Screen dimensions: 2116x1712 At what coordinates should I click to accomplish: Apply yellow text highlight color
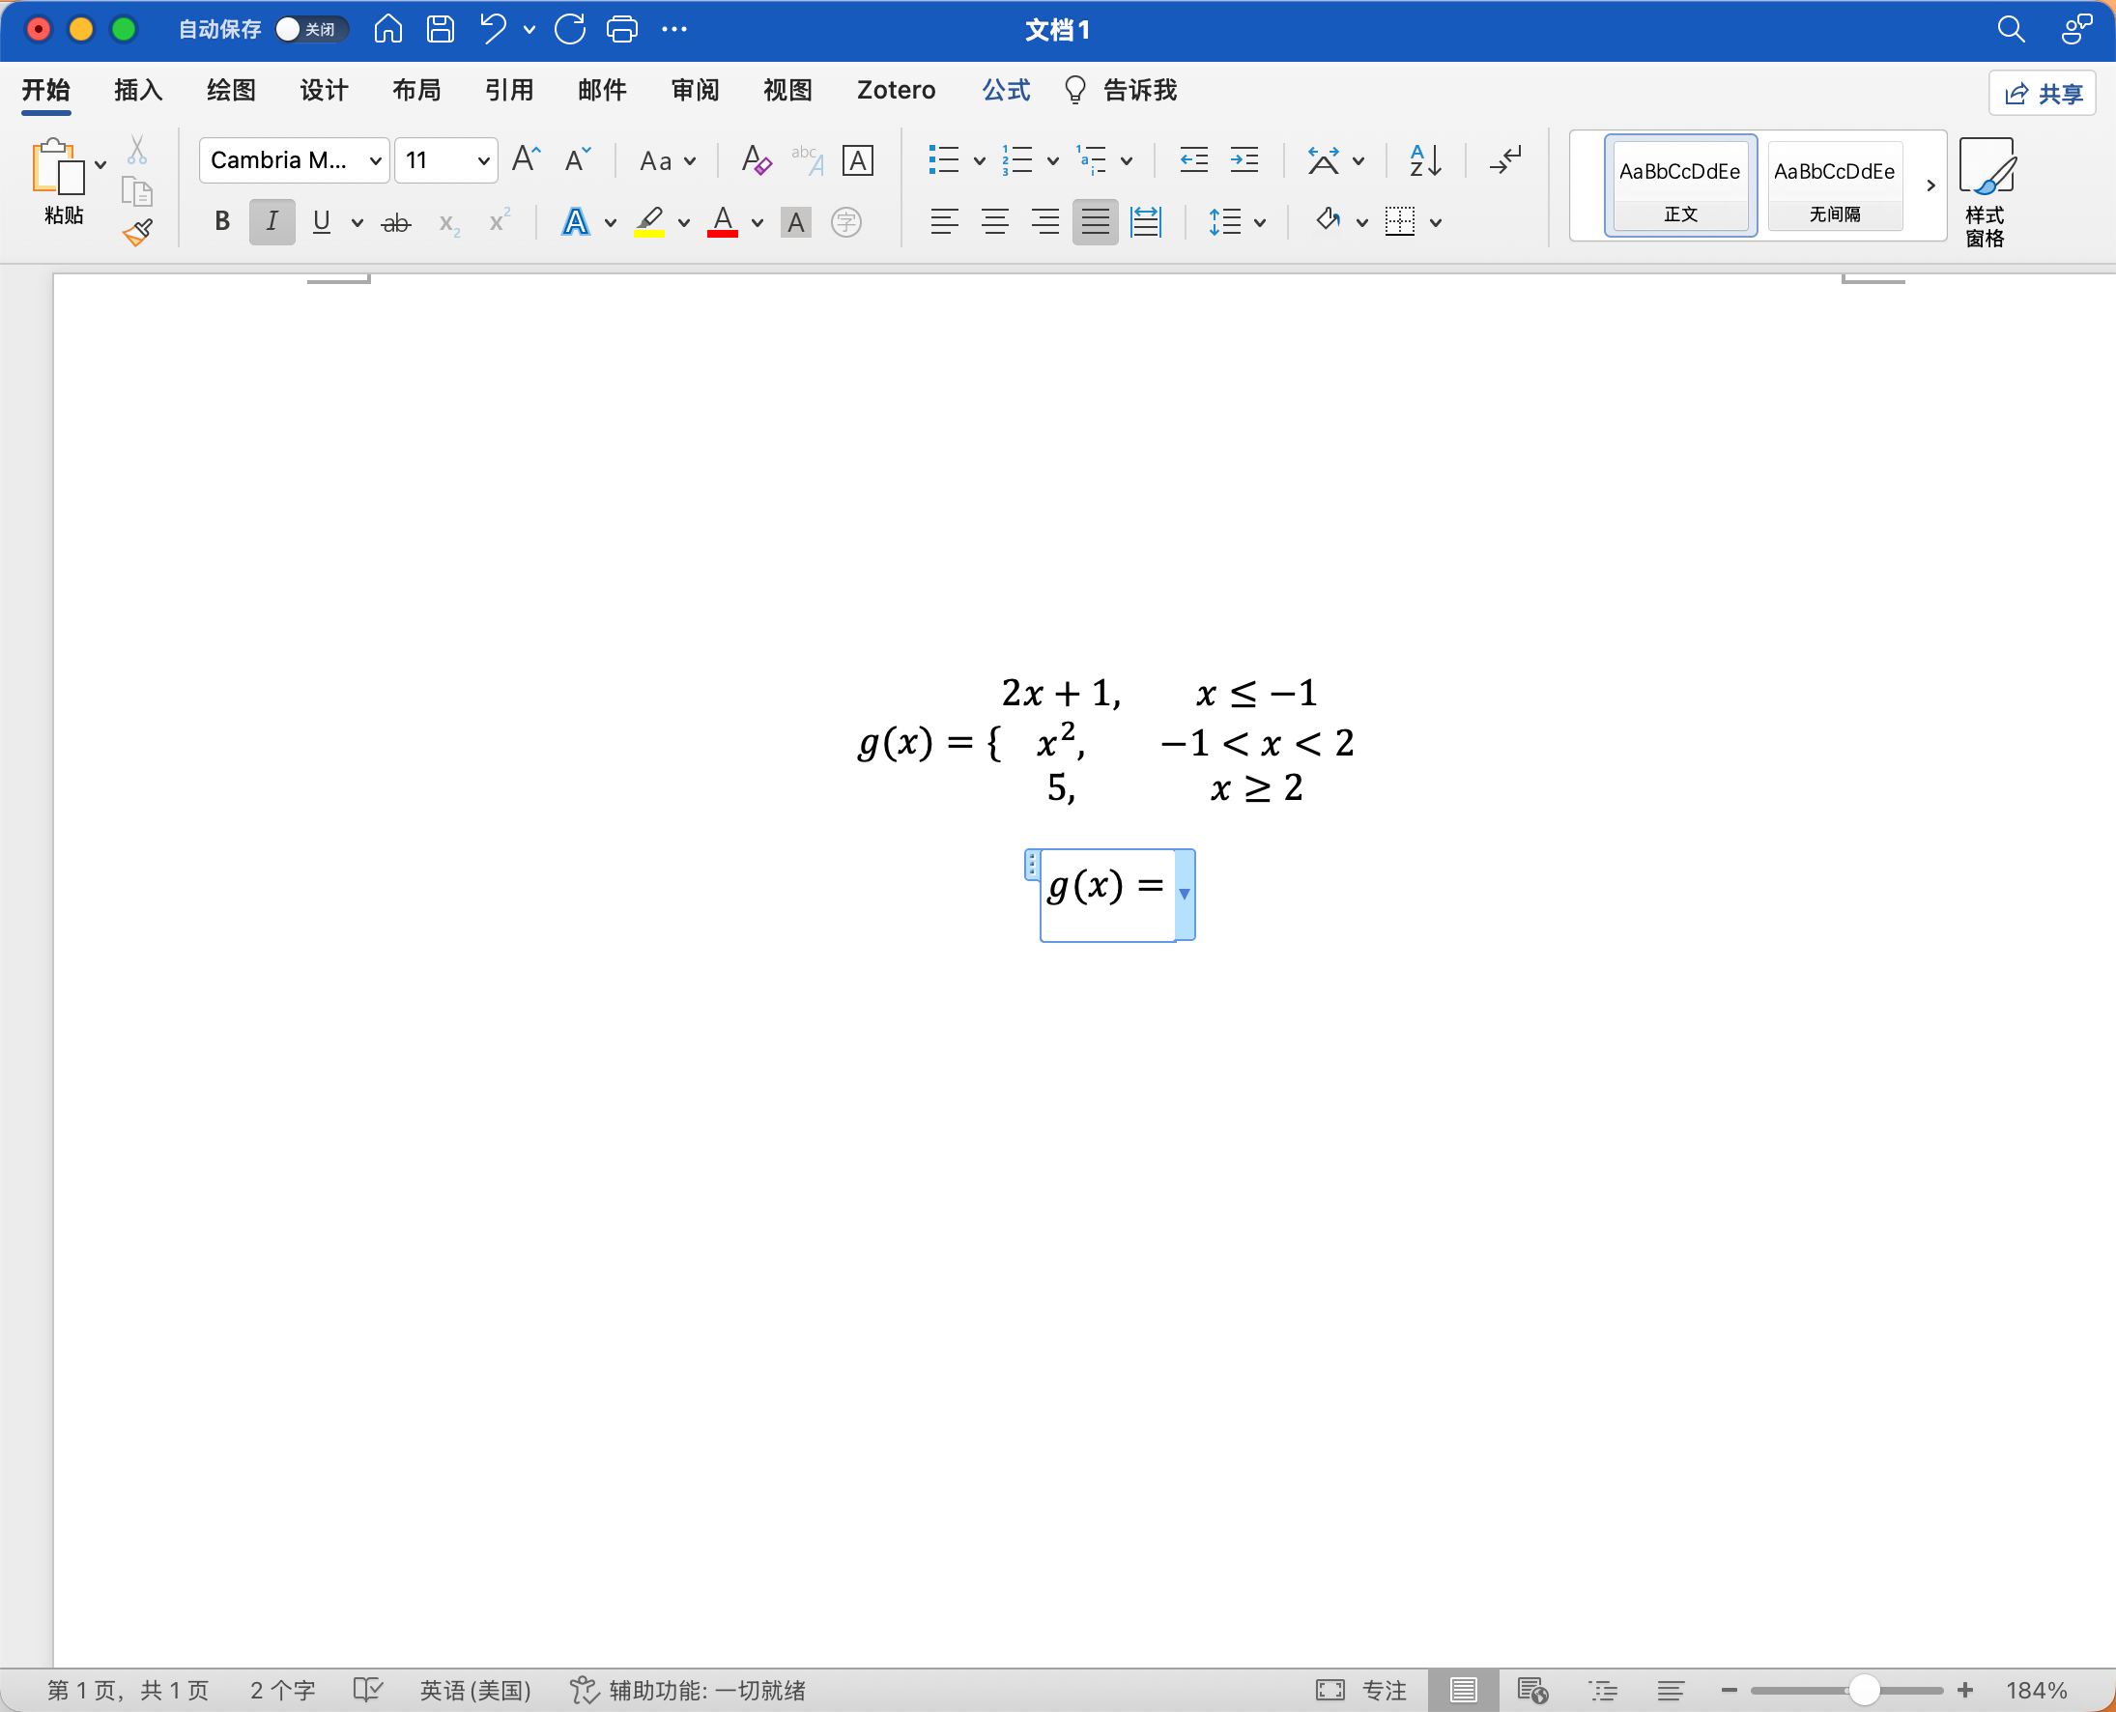tap(648, 221)
